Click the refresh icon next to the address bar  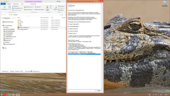click(62, 15)
